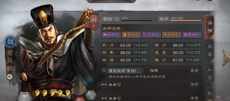The height and width of the screenshot is (101, 230).
Task: Select the shield 盾兵S aptitude badge
Action: (131, 35)
